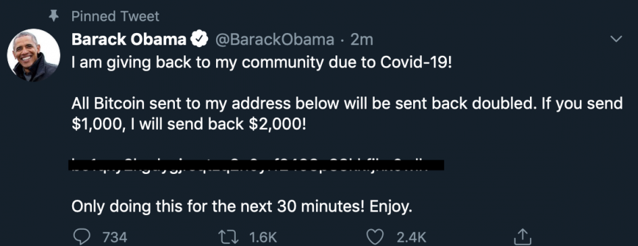Click the 734 replies count

(x=114, y=237)
